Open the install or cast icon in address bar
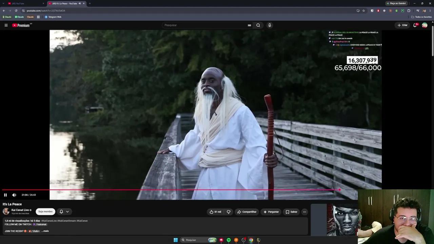This screenshot has width=434, height=244. click(358, 11)
